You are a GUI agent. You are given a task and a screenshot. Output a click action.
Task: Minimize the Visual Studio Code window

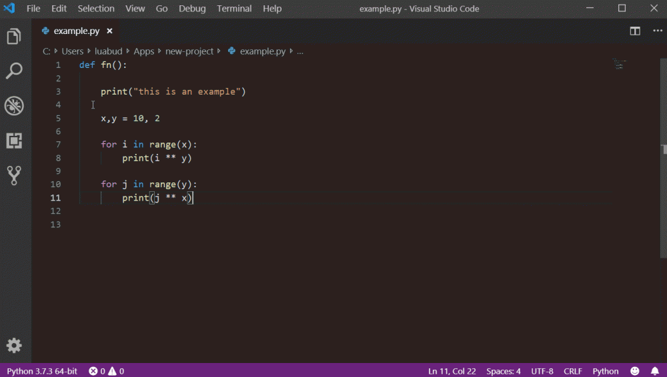(x=590, y=8)
